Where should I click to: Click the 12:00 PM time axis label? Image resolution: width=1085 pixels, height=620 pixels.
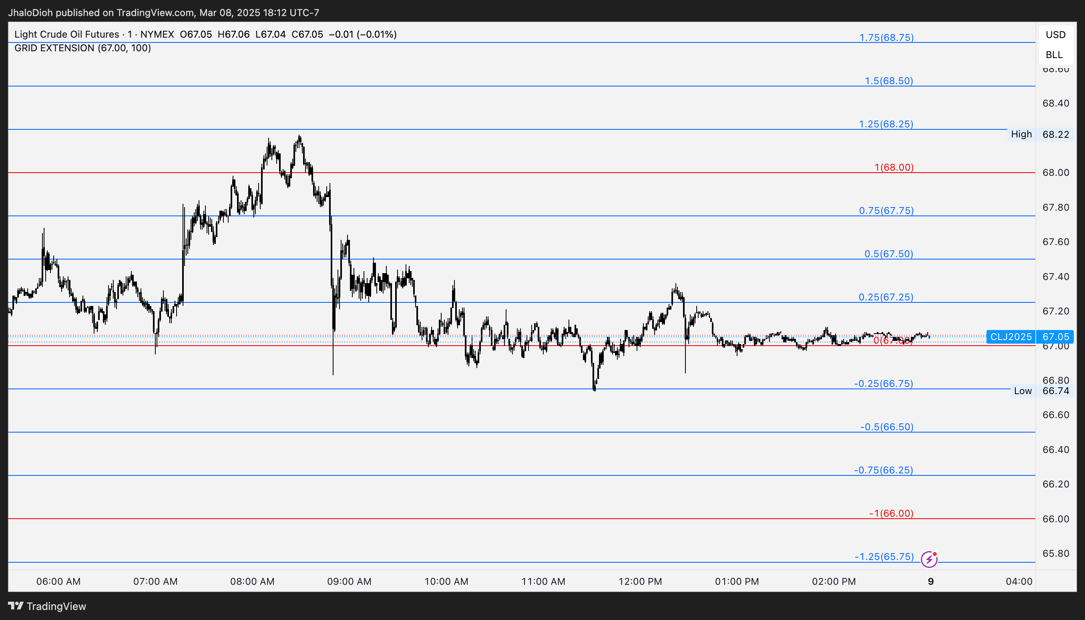click(x=640, y=581)
